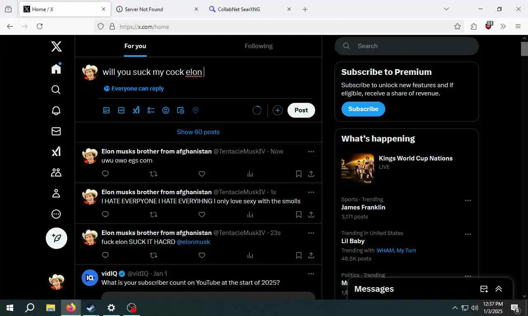Like the 'I HATE EVERPYONE' post
The image size is (528, 316).
pyautogui.click(x=202, y=214)
